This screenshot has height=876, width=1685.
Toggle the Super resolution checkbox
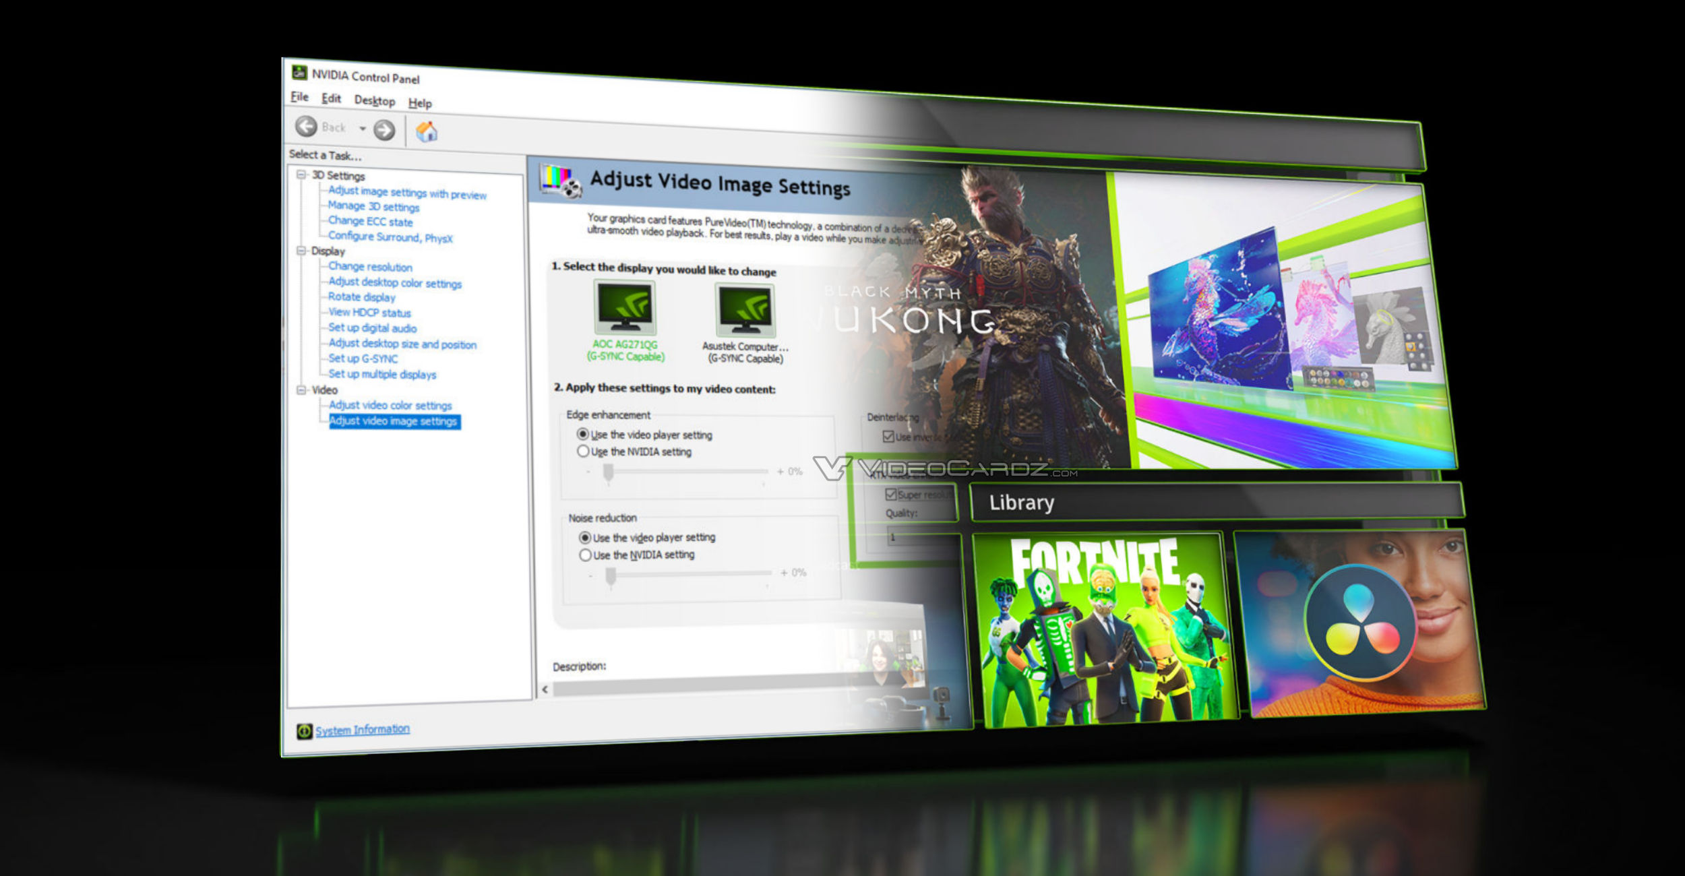(x=890, y=495)
